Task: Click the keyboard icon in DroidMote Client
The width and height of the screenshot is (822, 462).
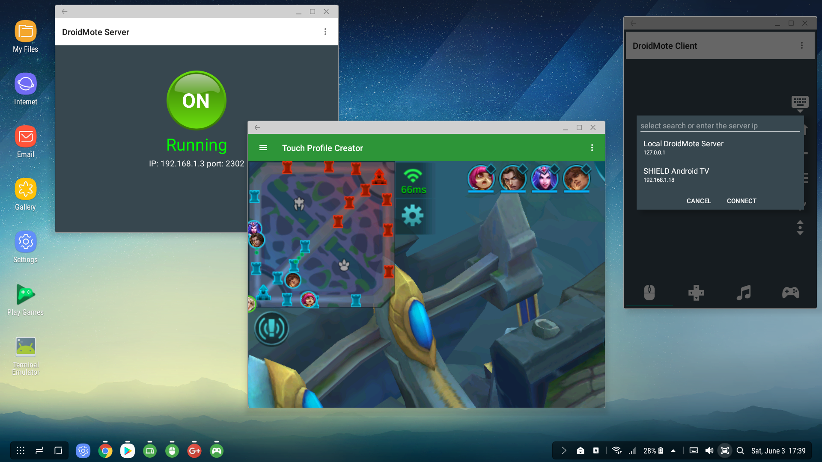Action: pyautogui.click(x=800, y=104)
